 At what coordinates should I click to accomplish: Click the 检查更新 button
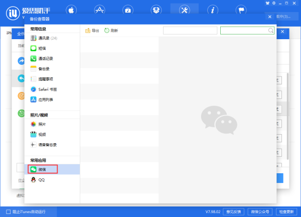coord(286,212)
